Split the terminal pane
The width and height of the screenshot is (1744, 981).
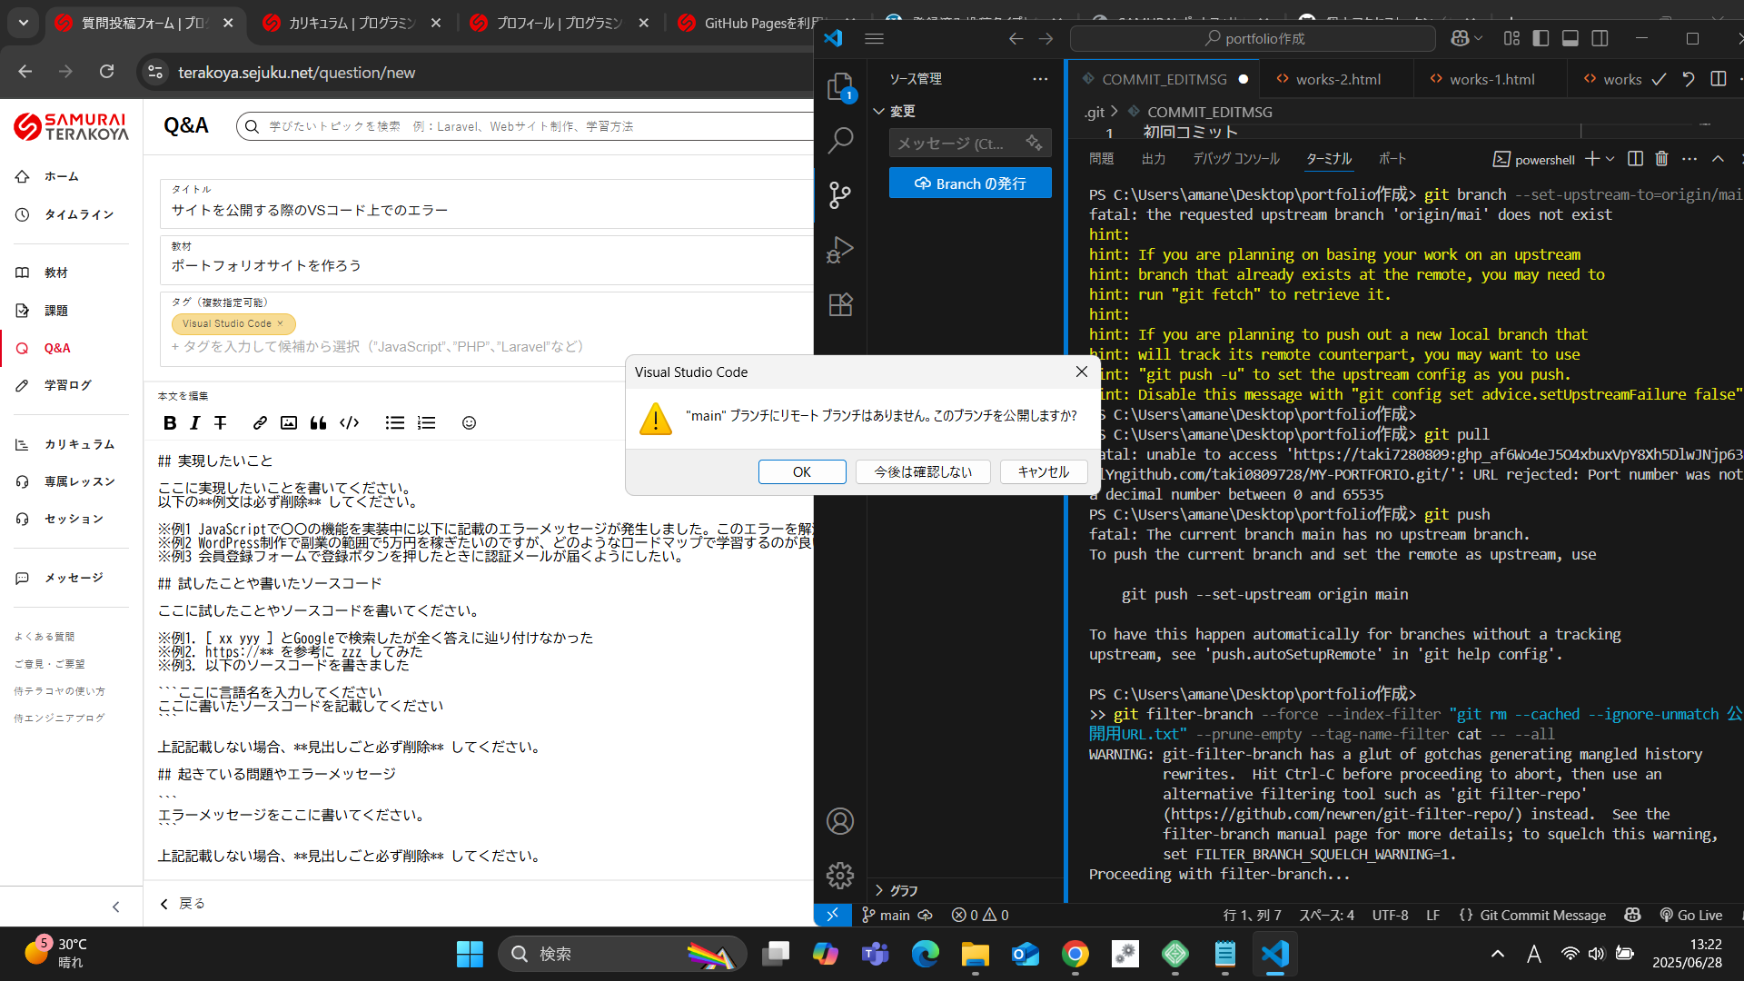point(1635,158)
